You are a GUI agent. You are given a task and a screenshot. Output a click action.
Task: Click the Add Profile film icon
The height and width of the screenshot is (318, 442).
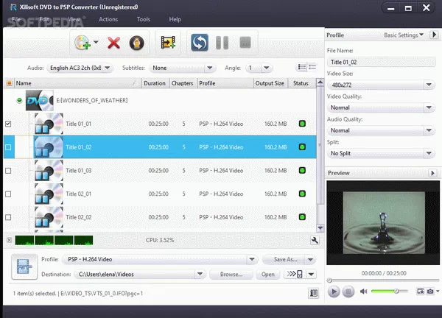pos(168,43)
